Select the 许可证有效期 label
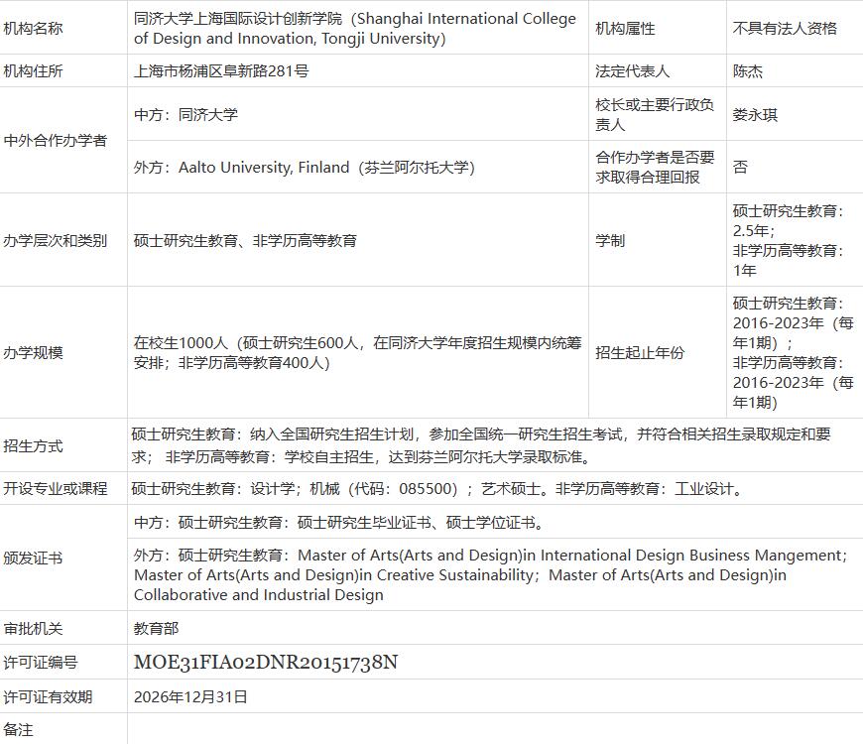This screenshot has width=863, height=744. [48, 697]
